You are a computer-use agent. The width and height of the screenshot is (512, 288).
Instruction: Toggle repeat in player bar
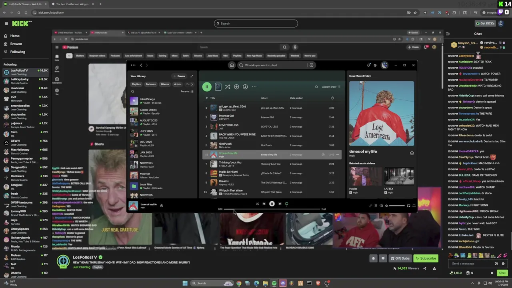click(x=286, y=204)
